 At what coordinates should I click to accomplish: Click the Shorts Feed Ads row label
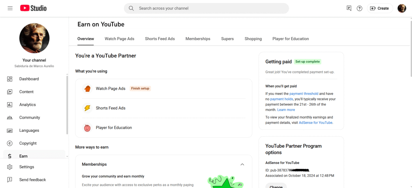click(111, 108)
